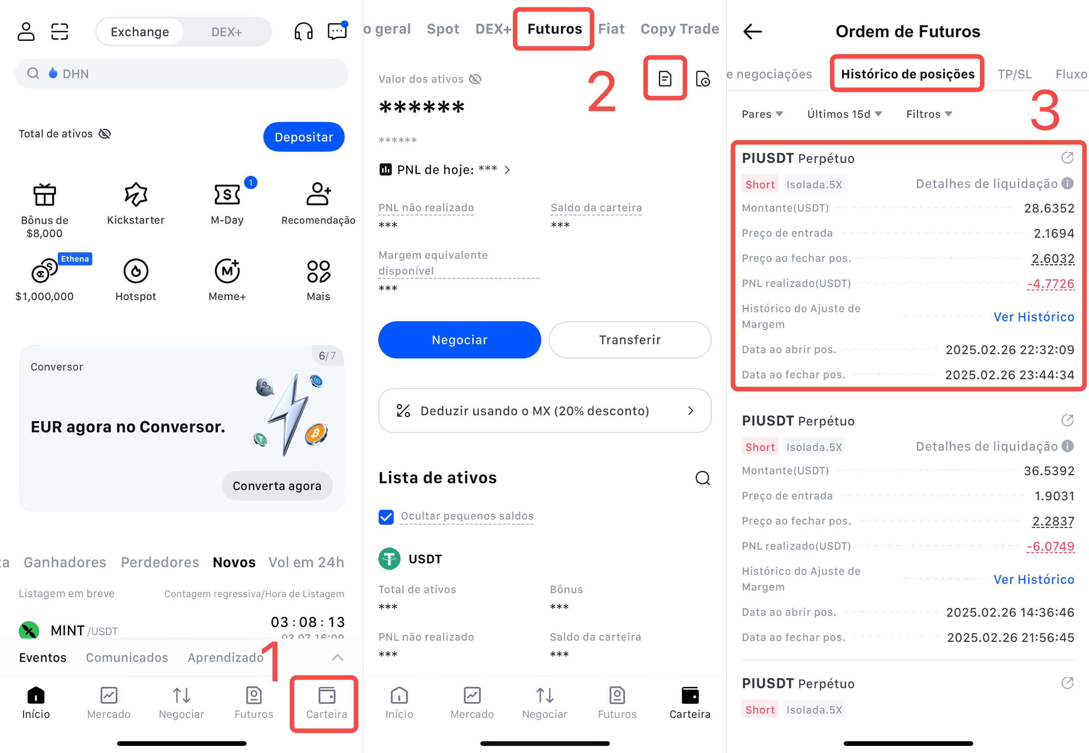The height and width of the screenshot is (753, 1089).
Task: Search assets with magnifier in Lista de ativos
Action: [703, 478]
